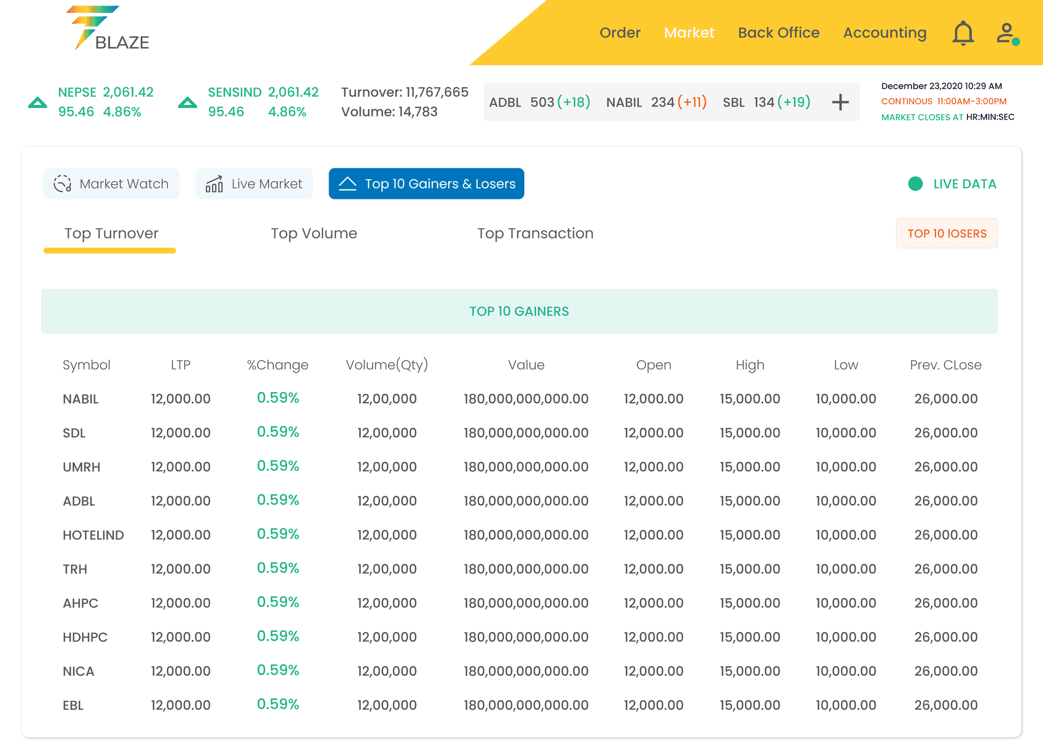Screen dimensions: 1043x754
Task: Click the Accounting menu link
Action: (885, 33)
